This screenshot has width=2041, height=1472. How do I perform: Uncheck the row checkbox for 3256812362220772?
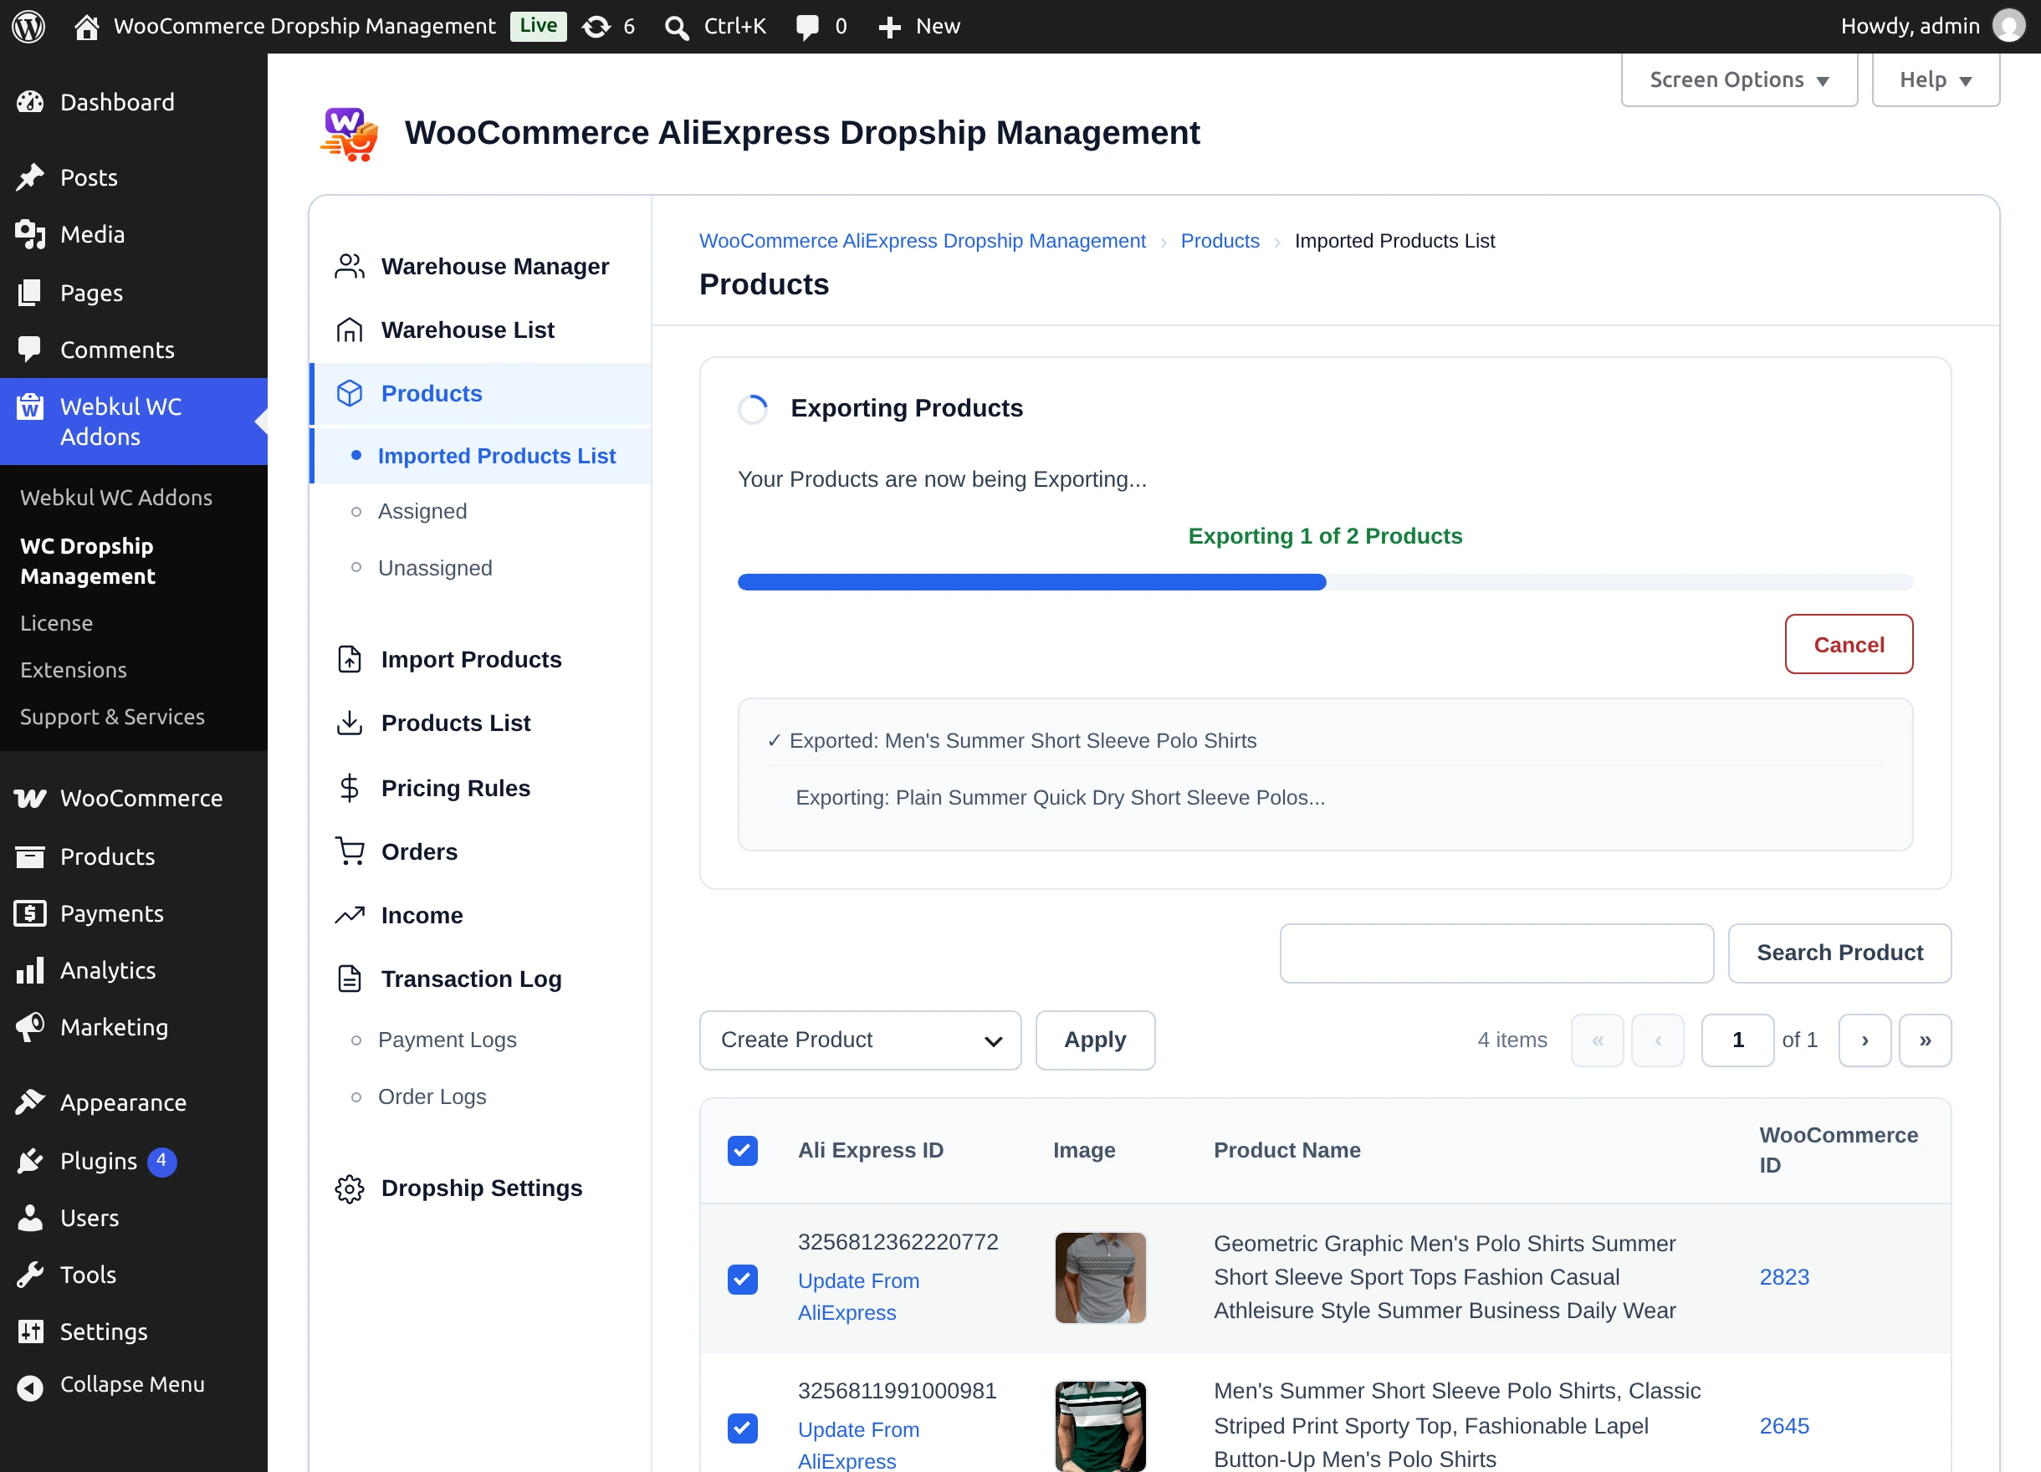(743, 1279)
